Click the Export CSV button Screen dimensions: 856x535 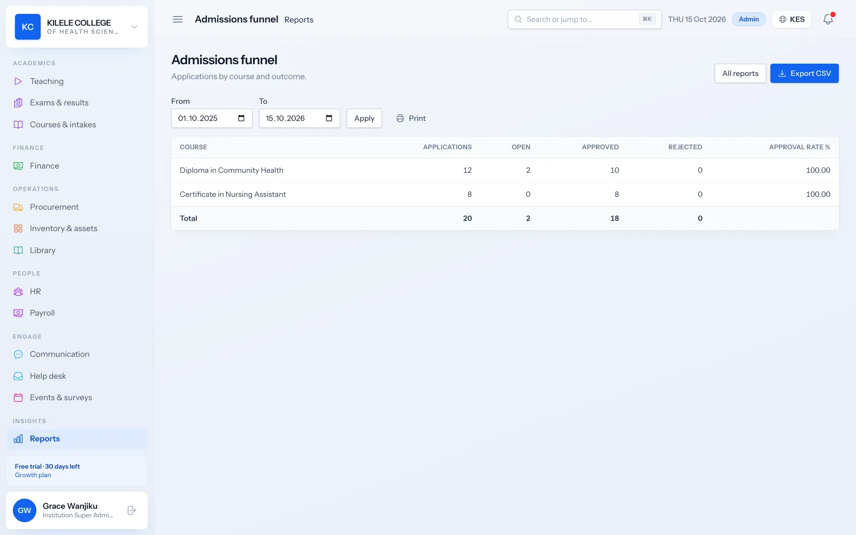coord(805,73)
